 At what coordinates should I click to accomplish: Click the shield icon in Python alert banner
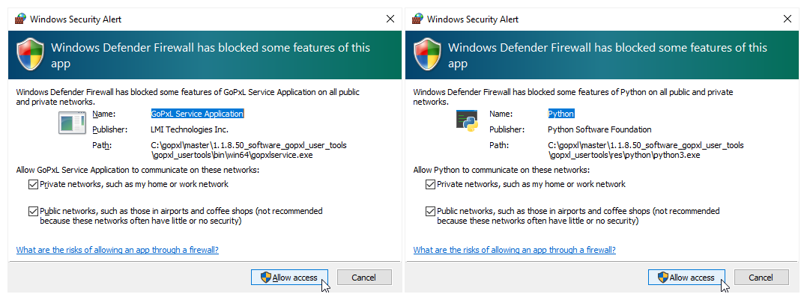pyautogui.click(x=426, y=55)
